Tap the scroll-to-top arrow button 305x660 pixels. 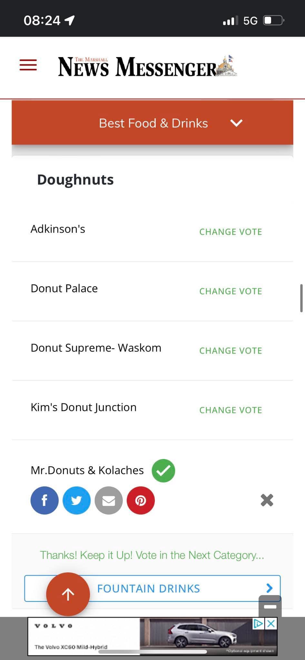[x=68, y=594]
